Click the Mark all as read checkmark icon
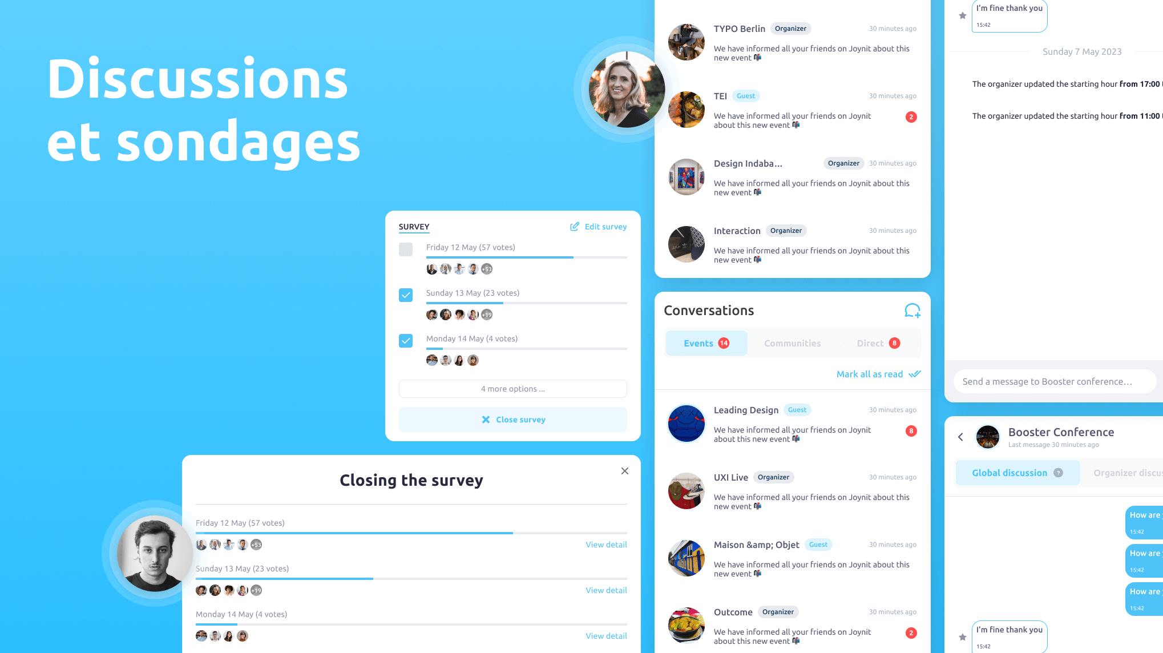1163x653 pixels. 916,374
